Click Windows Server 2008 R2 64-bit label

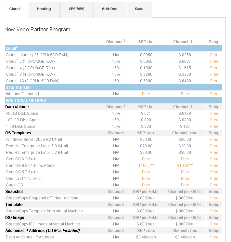click(x=34, y=139)
